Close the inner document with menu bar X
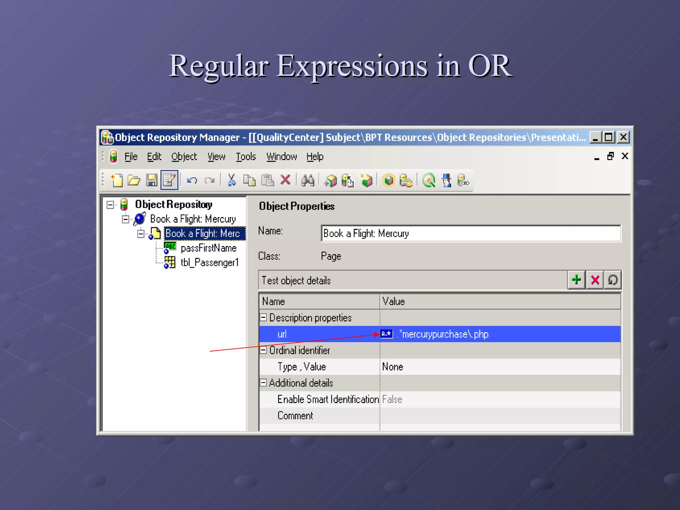This screenshot has width=680, height=510. [625, 156]
